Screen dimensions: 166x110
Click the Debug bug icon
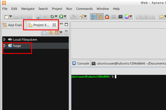(x=52, y=17)
